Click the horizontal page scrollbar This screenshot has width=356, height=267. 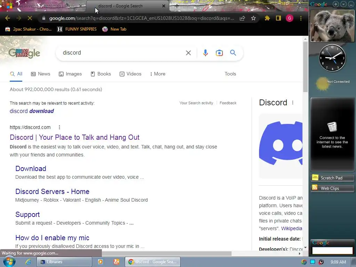point(167,253)
